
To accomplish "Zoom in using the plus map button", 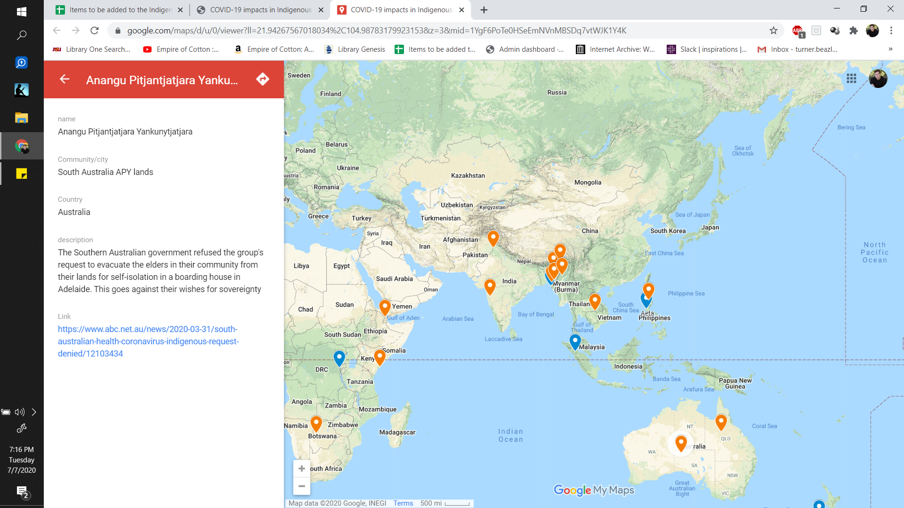I will click(x=302, y=468).
